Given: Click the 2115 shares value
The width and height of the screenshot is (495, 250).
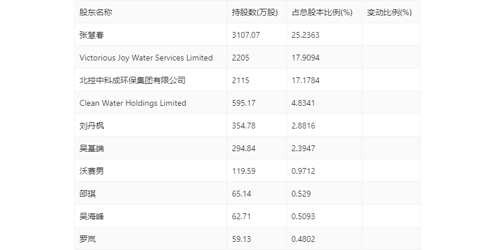Looking at the screenshot, I should tap(241, 80).
